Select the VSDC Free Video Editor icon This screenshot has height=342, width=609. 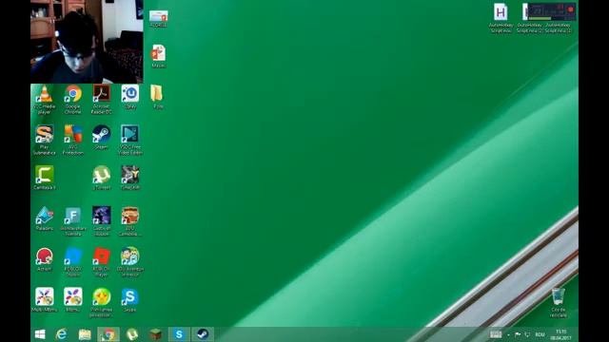[130, 140]
